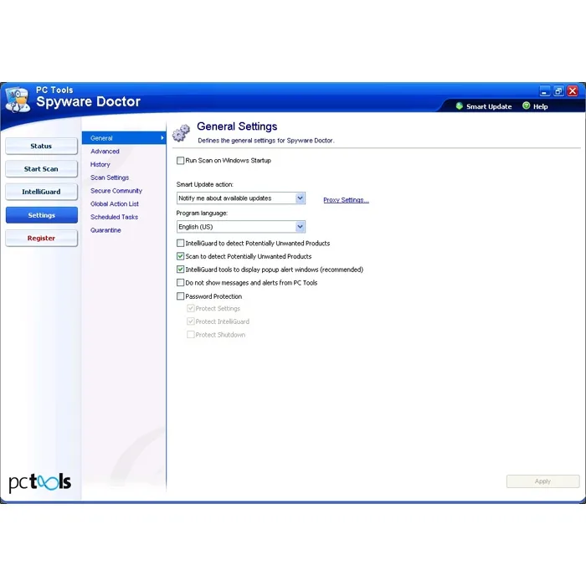
Task: Open the Scheduled Tasks settings page
Action: click(114, 217)
